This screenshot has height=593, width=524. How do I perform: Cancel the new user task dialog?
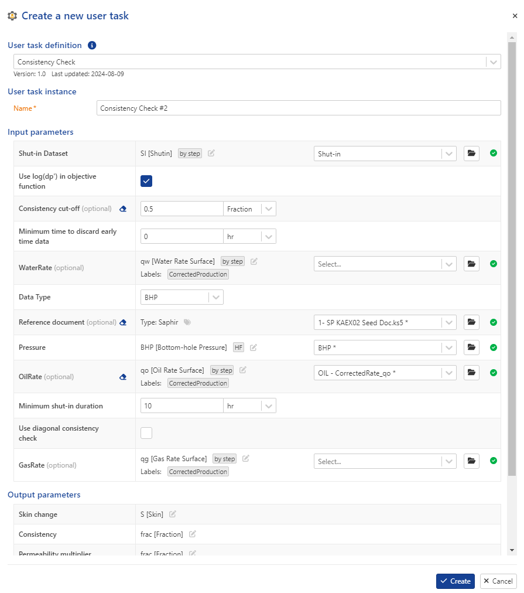[x=498, y=581]
